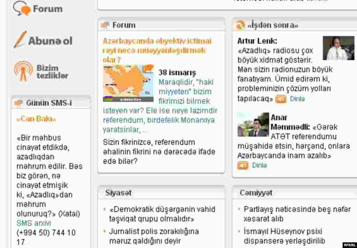The width and height of the screenshot is (357, 248).
Task: Click the audio icon next to Artur Lenk's Dinlə
Action: [280, 99]
